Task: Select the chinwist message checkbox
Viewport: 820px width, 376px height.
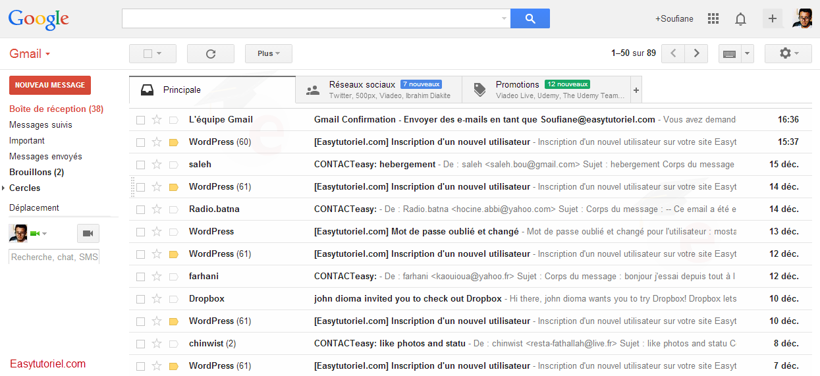Action: pos(140,344)
